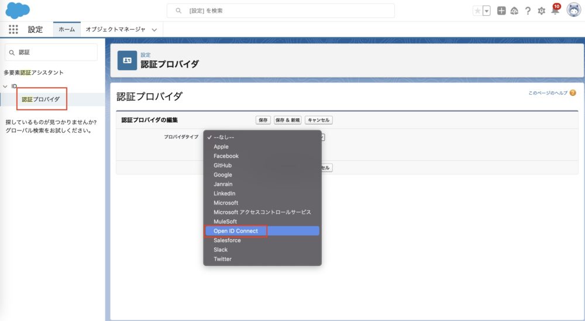Screen dimensions: 585x321
Task: Click the 認証プロバイダ header card icon
Action: tap(127, 60)
